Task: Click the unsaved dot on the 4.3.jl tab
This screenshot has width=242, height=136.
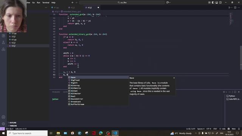Action: point(98,8)
